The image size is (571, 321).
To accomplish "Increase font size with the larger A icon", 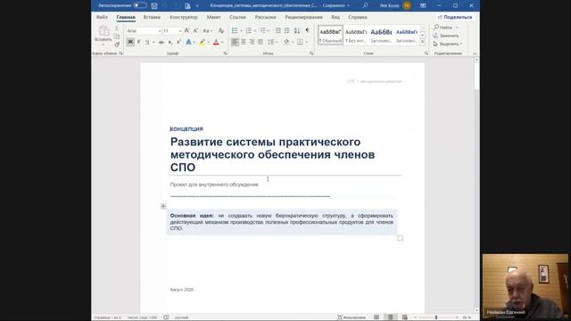I will tap(186, 30).
